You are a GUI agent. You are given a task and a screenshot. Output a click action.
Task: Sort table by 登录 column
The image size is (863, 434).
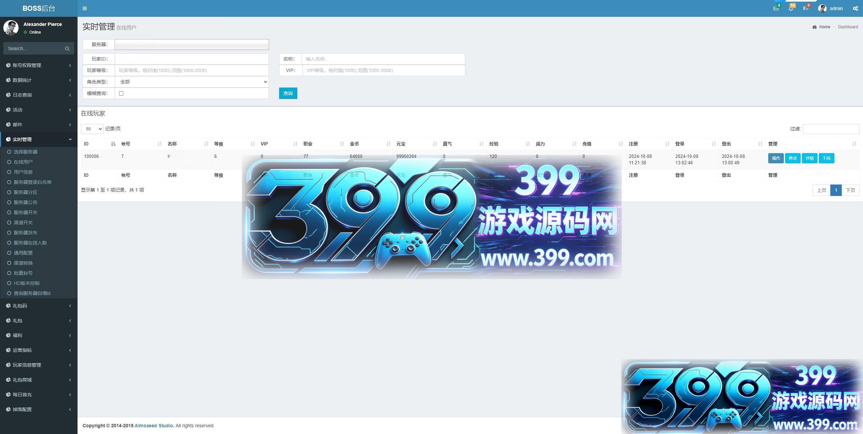pos(696,144)
